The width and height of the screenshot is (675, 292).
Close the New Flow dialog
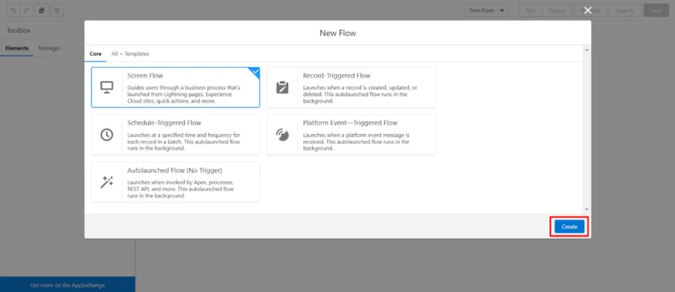click(x=587, y=11)
